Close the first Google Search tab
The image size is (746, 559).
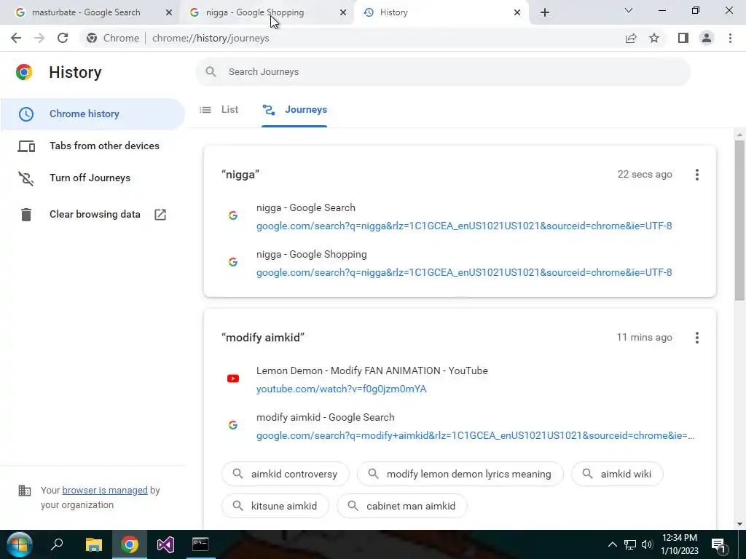[169, 12]
